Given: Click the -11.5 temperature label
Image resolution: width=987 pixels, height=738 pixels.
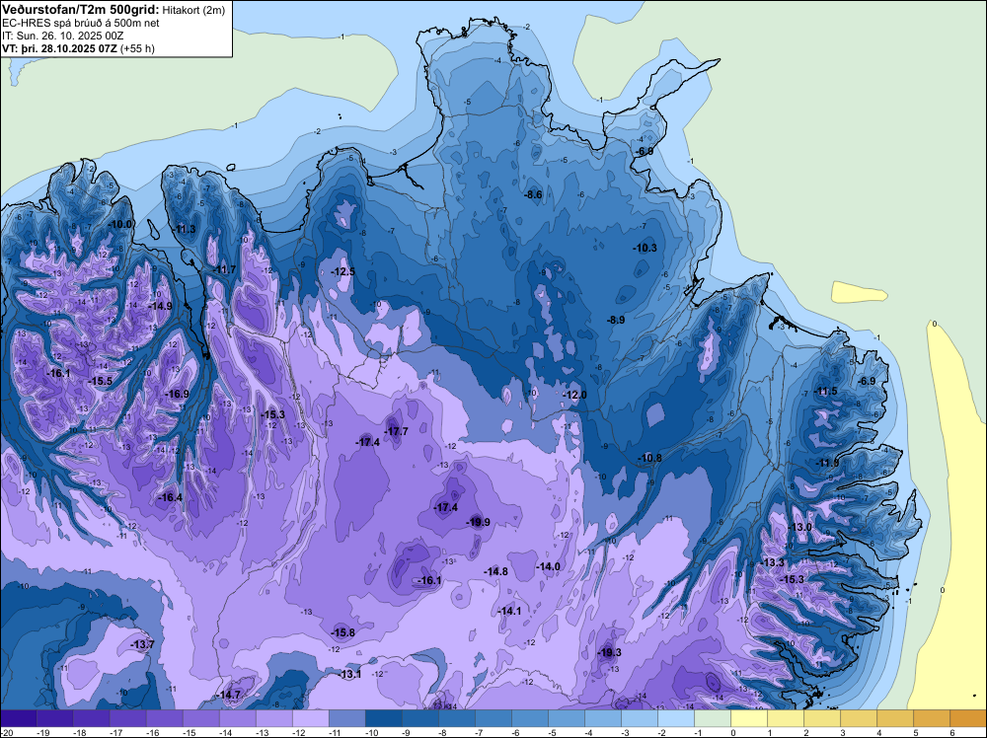Looking at the screenshot, I should coord(826,392).
